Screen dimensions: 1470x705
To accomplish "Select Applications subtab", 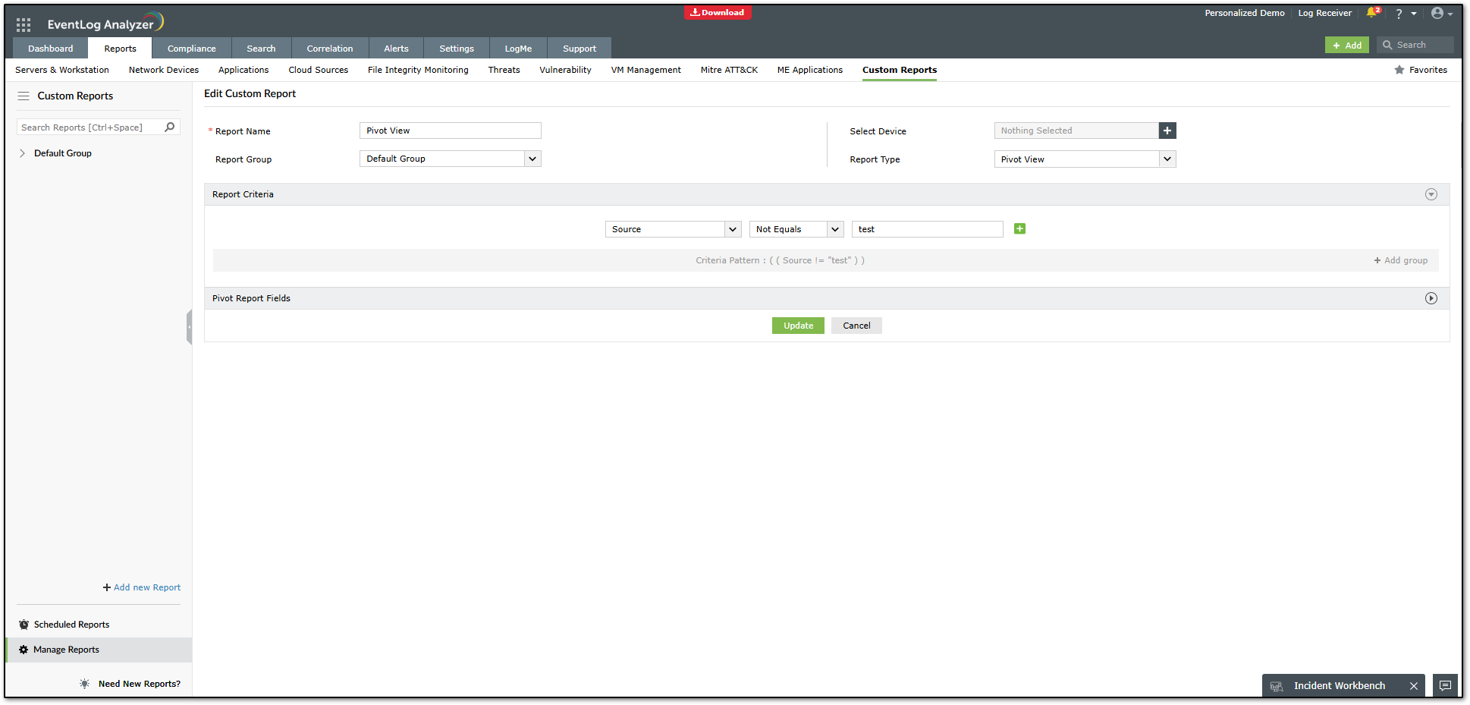I will click(x=243, y=70).
